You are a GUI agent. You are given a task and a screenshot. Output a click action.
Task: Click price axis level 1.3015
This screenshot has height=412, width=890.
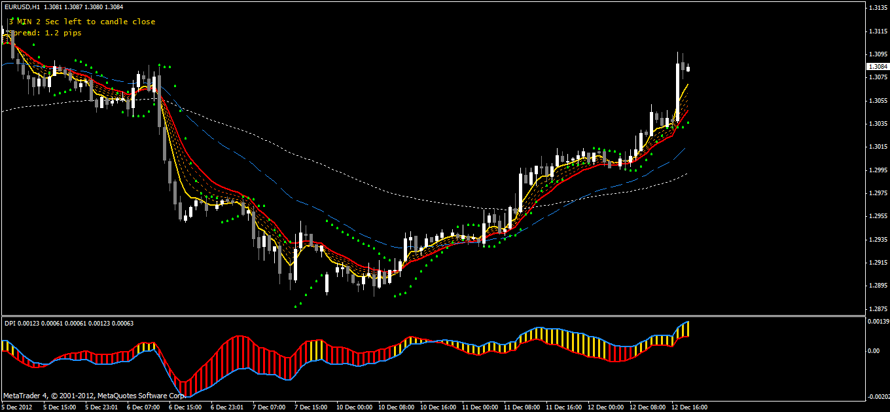[x=878, y=147]
